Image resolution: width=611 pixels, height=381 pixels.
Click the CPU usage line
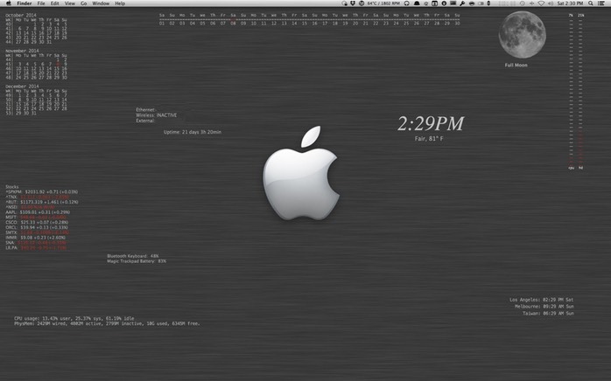[74, 318]
